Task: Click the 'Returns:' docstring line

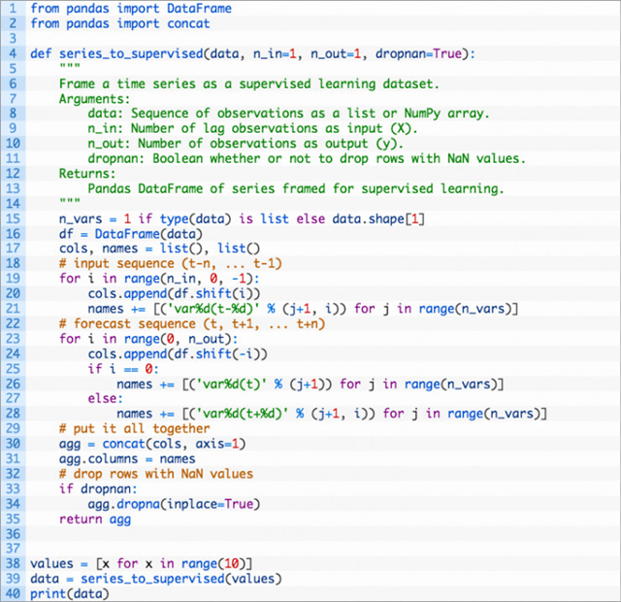Action: [x=87, y=174]
